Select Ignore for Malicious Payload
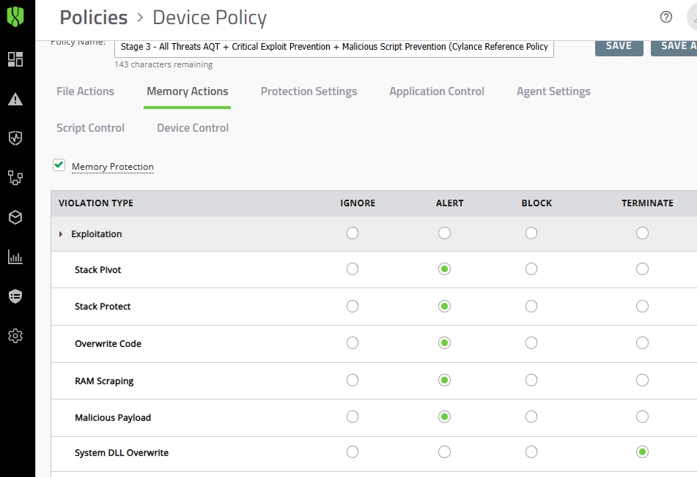Screen dimensions: 697x477 click(353, 416)
